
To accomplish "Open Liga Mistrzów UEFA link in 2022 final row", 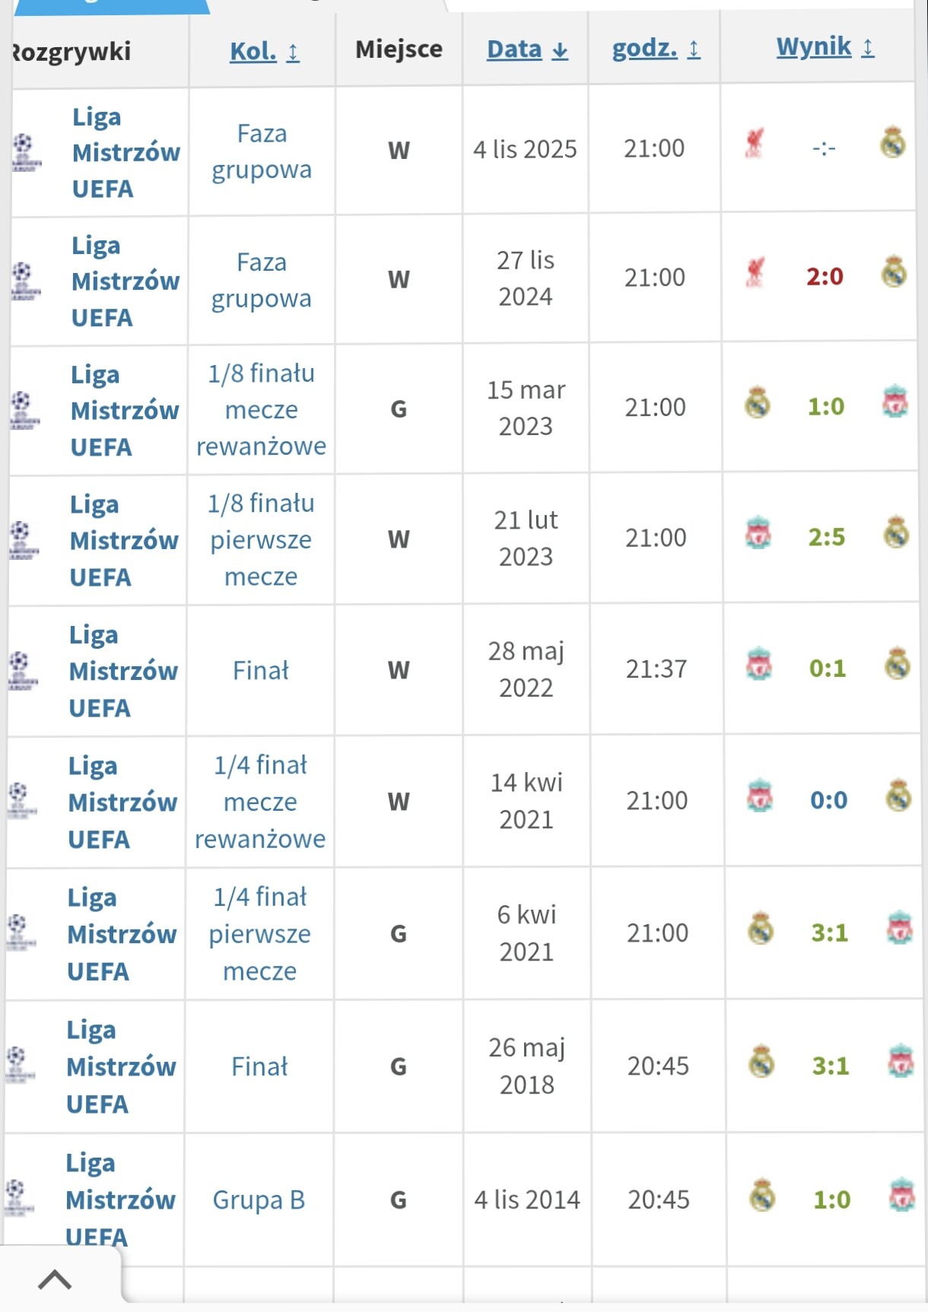I will click(123, 671).
